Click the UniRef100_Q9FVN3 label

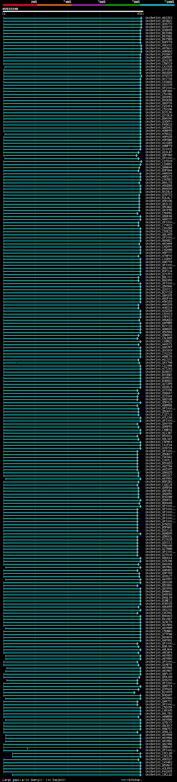[159, 155]
